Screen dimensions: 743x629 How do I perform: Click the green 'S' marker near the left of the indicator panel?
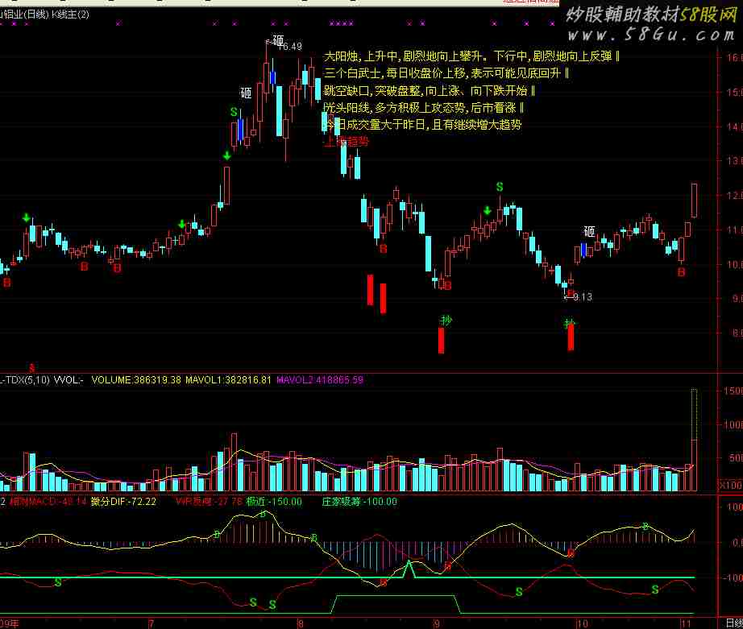[58, 582]
